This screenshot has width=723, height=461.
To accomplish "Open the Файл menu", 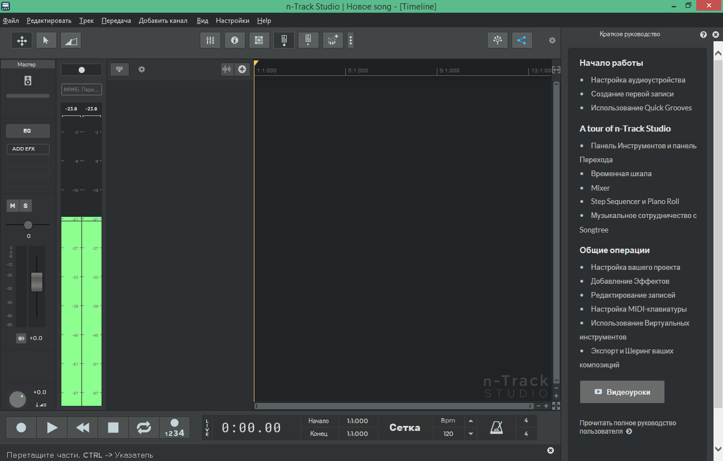I will pos(11,21).
